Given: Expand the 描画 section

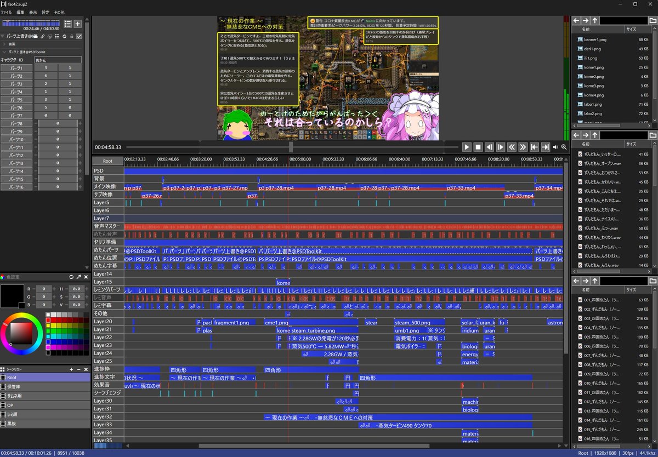Looking at the screenshot, I should [x=4, y=43].
